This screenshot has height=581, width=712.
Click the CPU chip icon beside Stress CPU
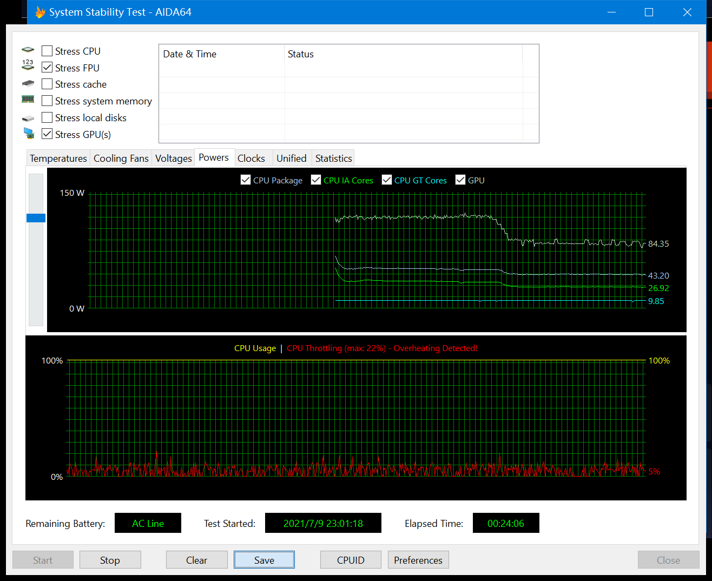tap(28, 50)
